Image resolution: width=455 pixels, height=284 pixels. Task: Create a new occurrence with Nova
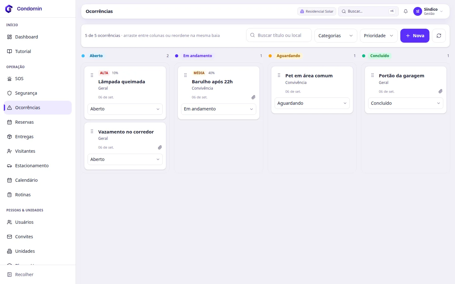415,36
